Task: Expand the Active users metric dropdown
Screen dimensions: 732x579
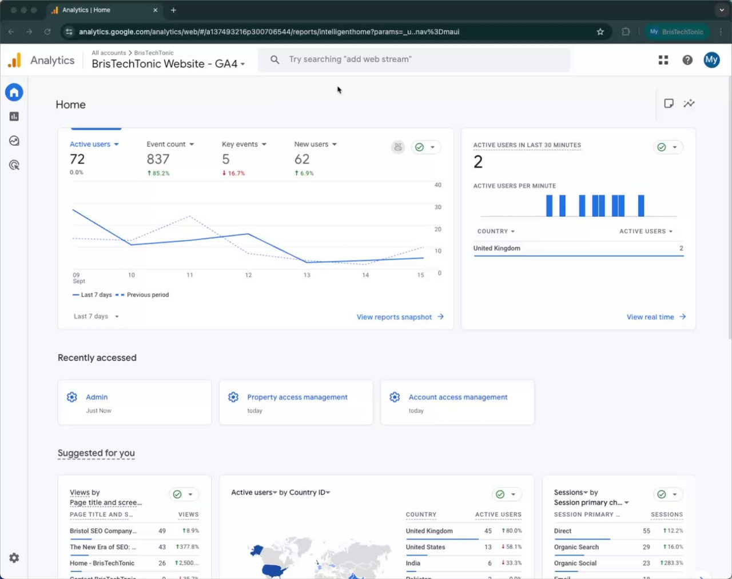Action: [x=94, y=144]
